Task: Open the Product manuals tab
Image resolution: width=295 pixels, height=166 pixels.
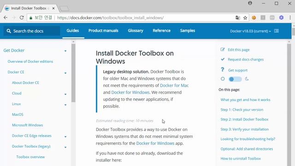Action: pos(103,30)
